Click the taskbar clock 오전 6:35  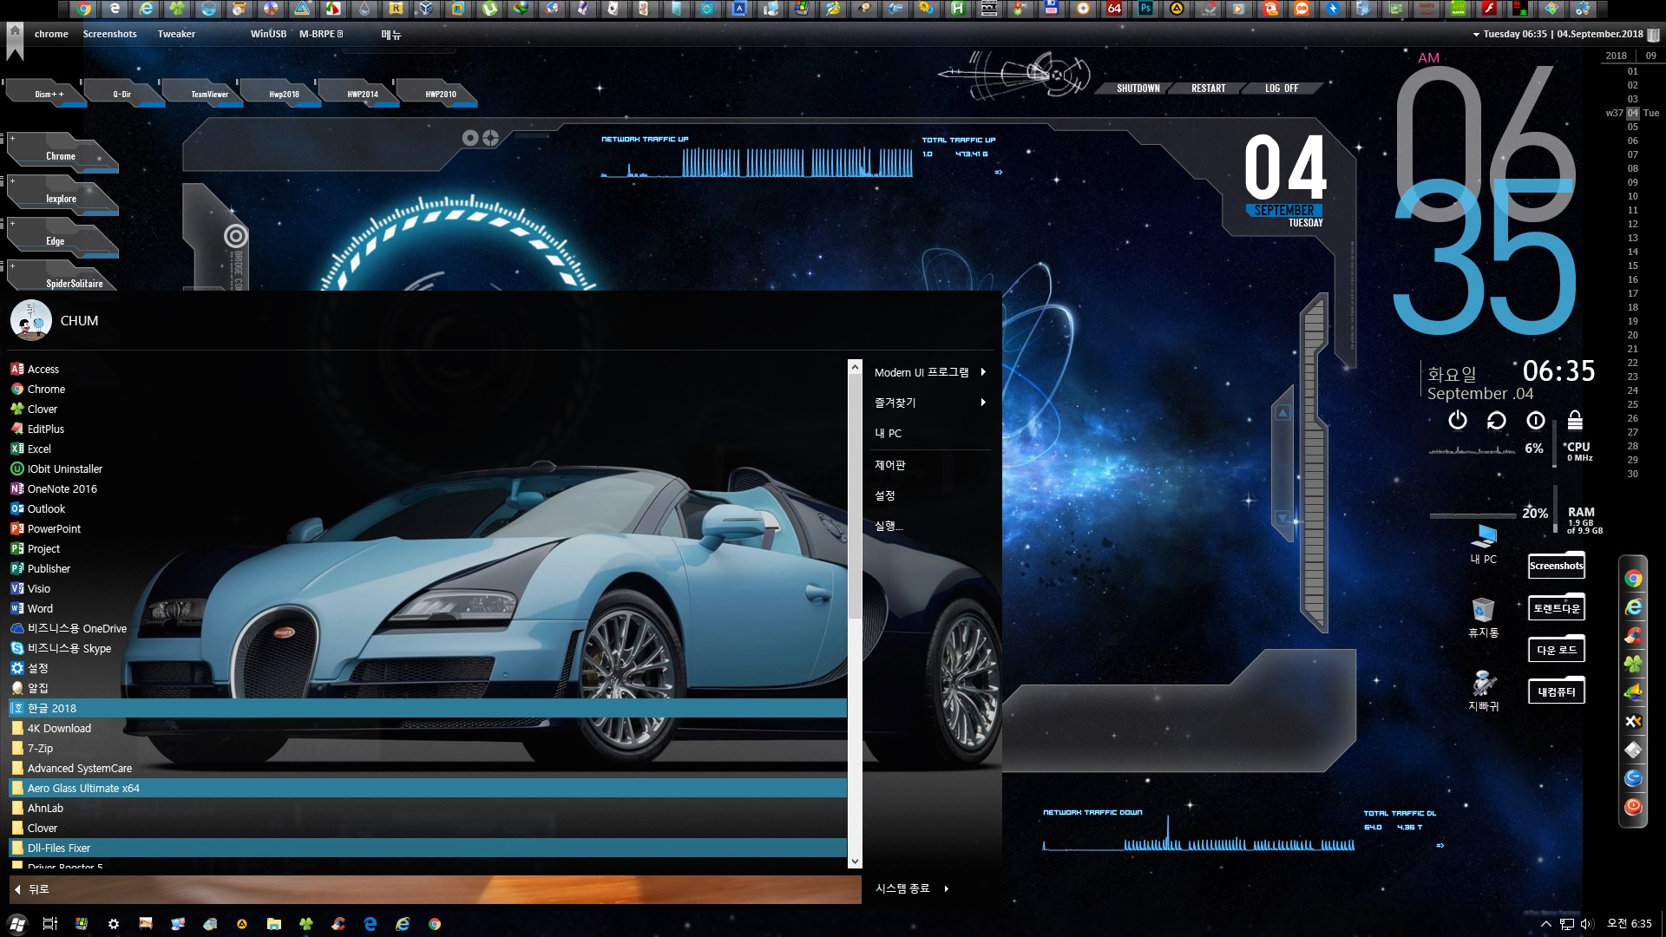click(x=1629, y=924)
